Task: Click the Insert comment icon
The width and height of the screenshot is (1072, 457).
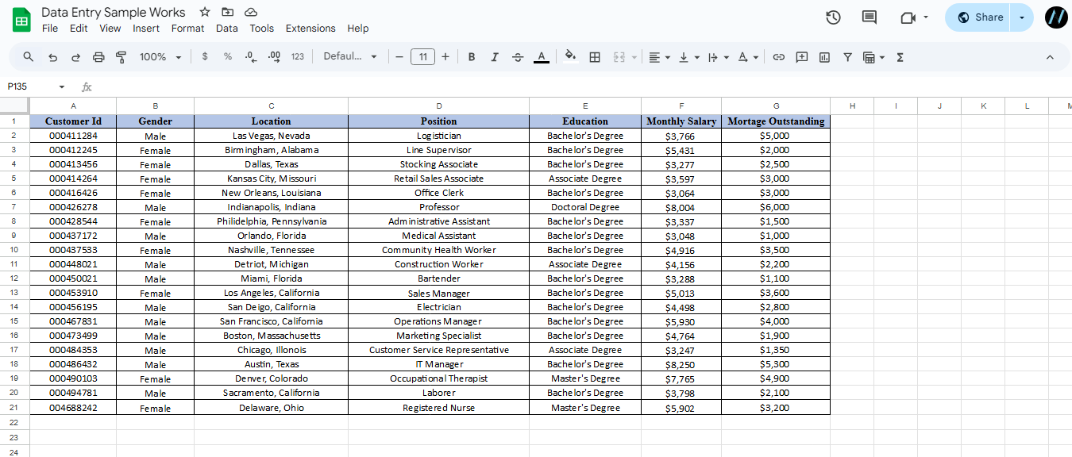Action: (x=802, y=57)
